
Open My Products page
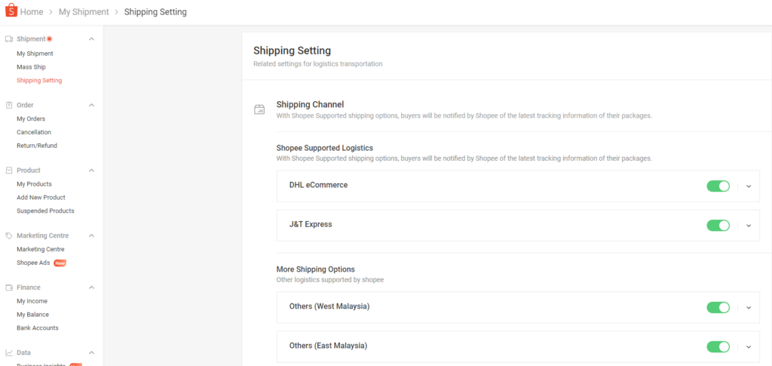(34, 183)
